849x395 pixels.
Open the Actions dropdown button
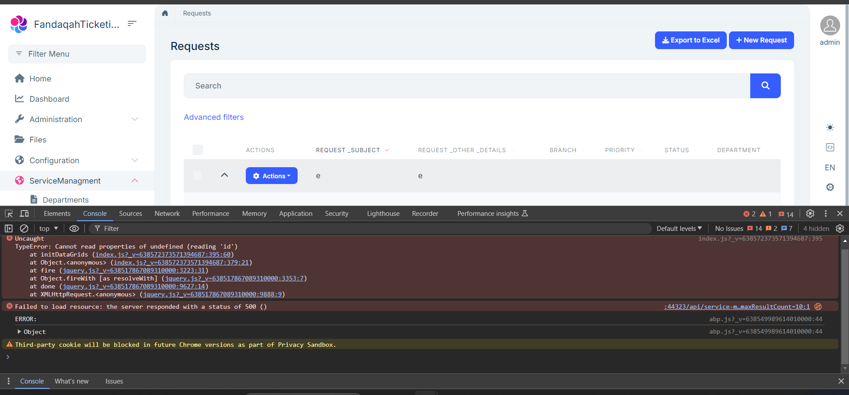click(x=271, y=176)
